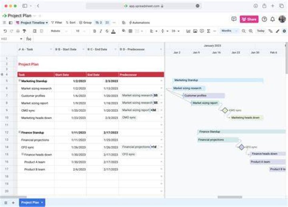Insert a sum function

click(x=208, y=31)
